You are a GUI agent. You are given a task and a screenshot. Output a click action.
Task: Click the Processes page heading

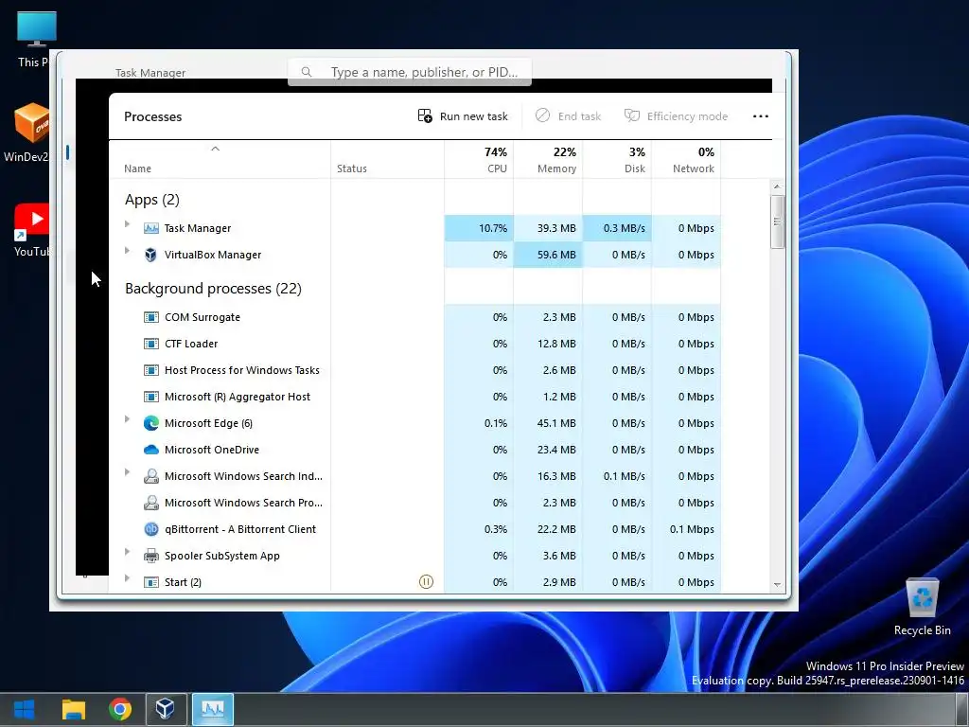pyautogui.click(x=152, y=116)
